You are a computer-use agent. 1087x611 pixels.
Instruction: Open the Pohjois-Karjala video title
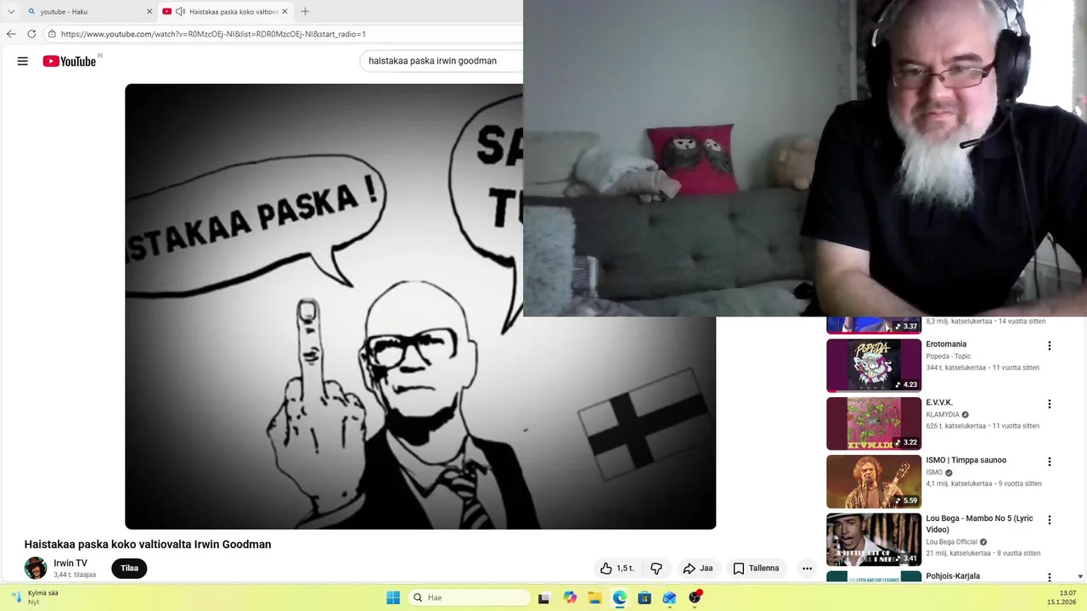[x=953, y=576]
